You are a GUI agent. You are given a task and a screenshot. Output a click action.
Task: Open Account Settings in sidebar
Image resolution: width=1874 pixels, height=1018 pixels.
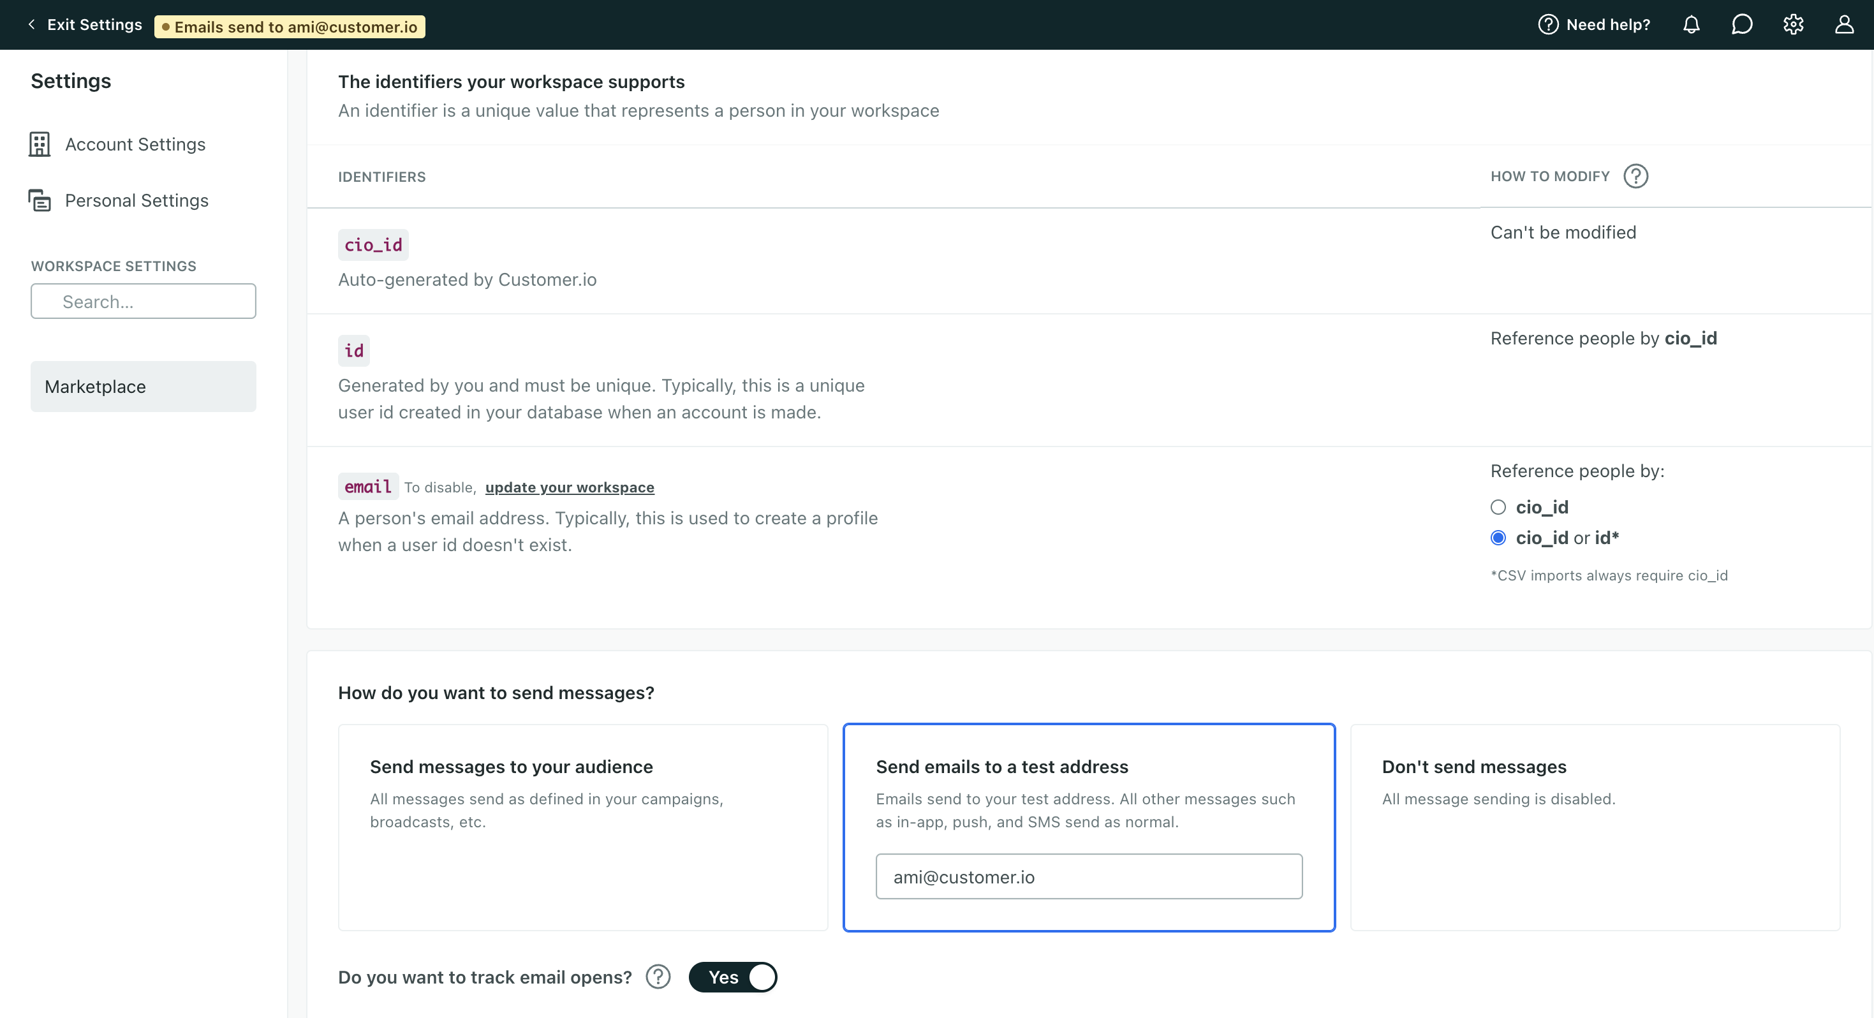(135, 144)
